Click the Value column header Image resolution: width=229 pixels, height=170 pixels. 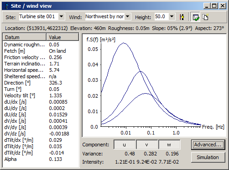point(62,37)
